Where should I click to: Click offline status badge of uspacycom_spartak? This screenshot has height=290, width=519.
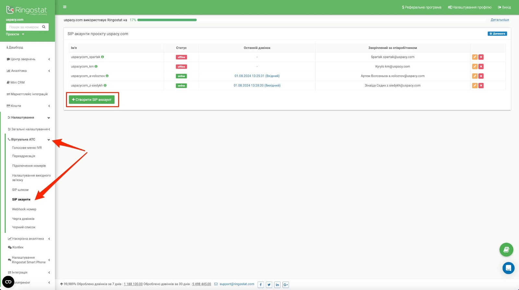[x=181, y=57]
